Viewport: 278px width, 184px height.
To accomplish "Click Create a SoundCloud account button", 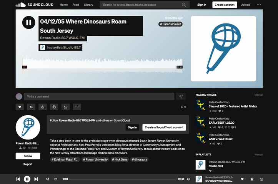I will coord(164,127).
